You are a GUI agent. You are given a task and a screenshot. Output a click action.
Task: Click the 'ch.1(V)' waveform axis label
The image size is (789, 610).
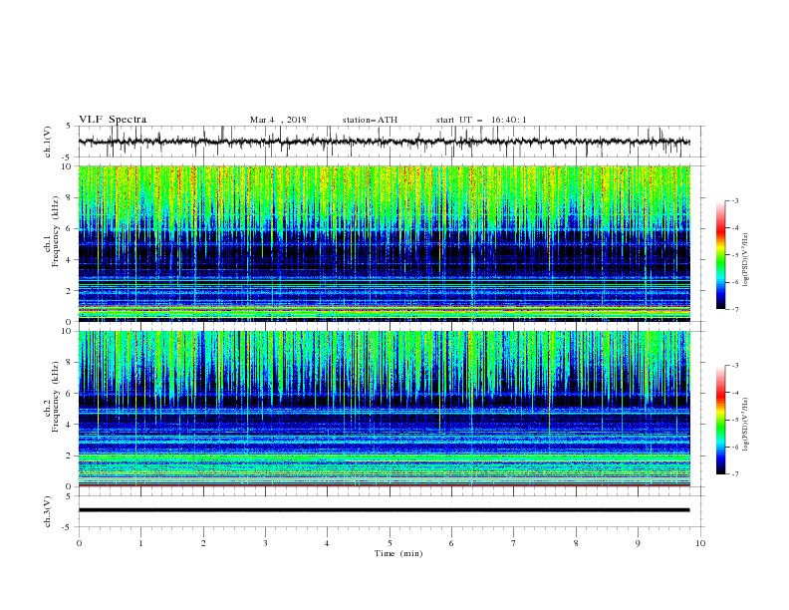(x=48, y=142)
